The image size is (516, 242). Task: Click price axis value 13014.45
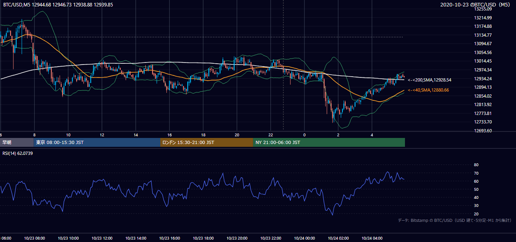483,61
